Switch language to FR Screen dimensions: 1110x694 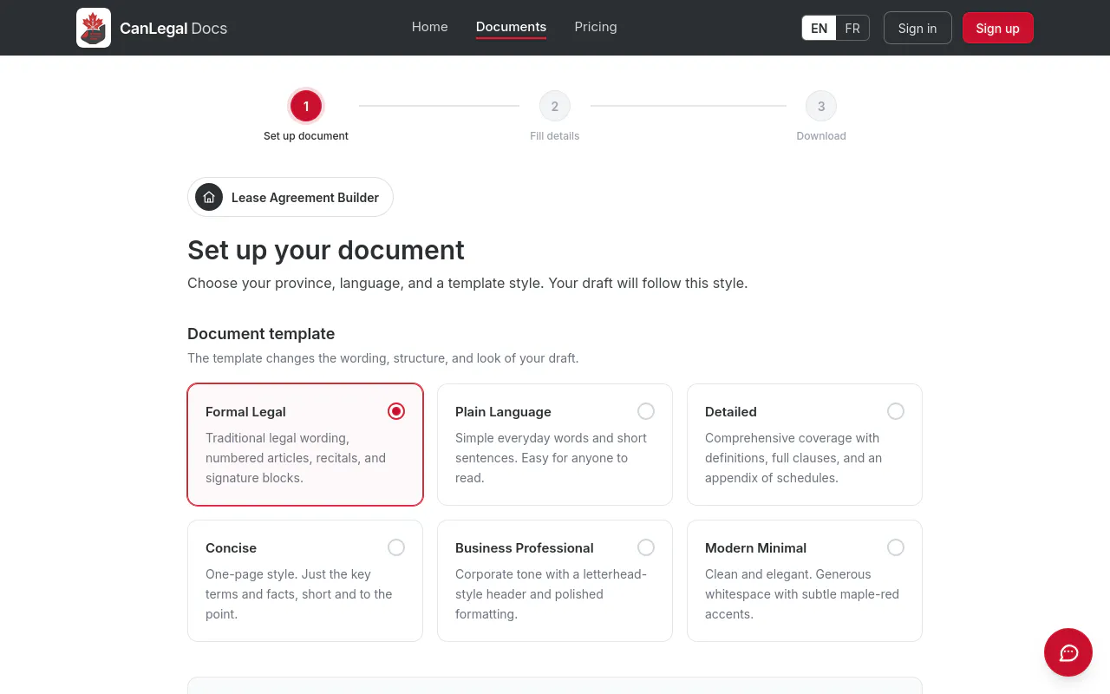[x=852, y=28]
